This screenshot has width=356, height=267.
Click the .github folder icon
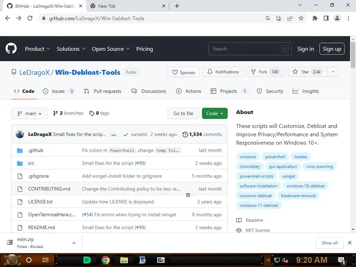tap(20, 150)
